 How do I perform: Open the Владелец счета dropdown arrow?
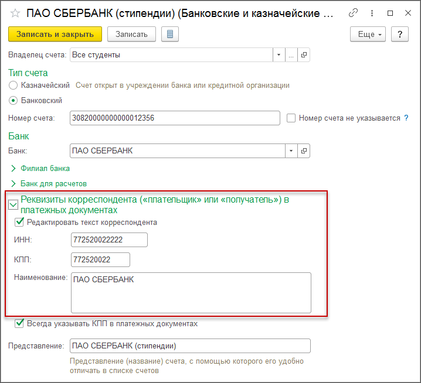(x=279, y=55)
